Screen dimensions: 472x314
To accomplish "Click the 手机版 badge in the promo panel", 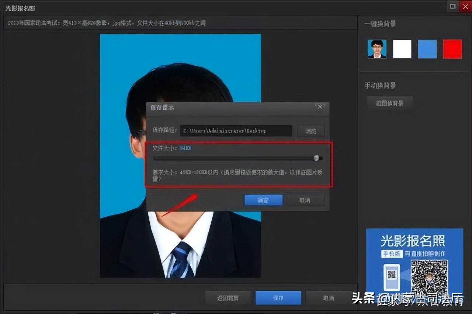I will pyautogui.click(x=393, y=254).
